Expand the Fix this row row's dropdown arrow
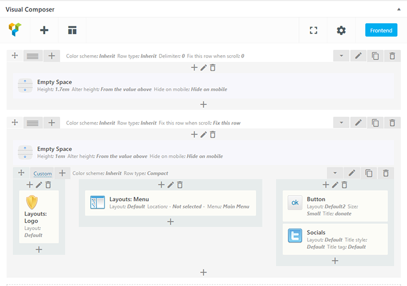 pos(342,122)
